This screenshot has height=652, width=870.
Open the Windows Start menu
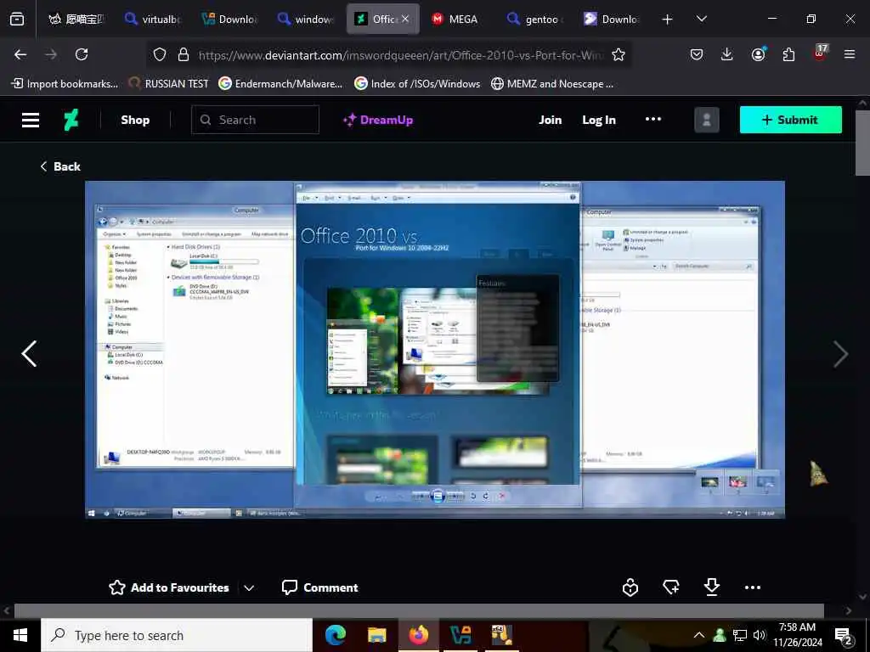point(20,635)
